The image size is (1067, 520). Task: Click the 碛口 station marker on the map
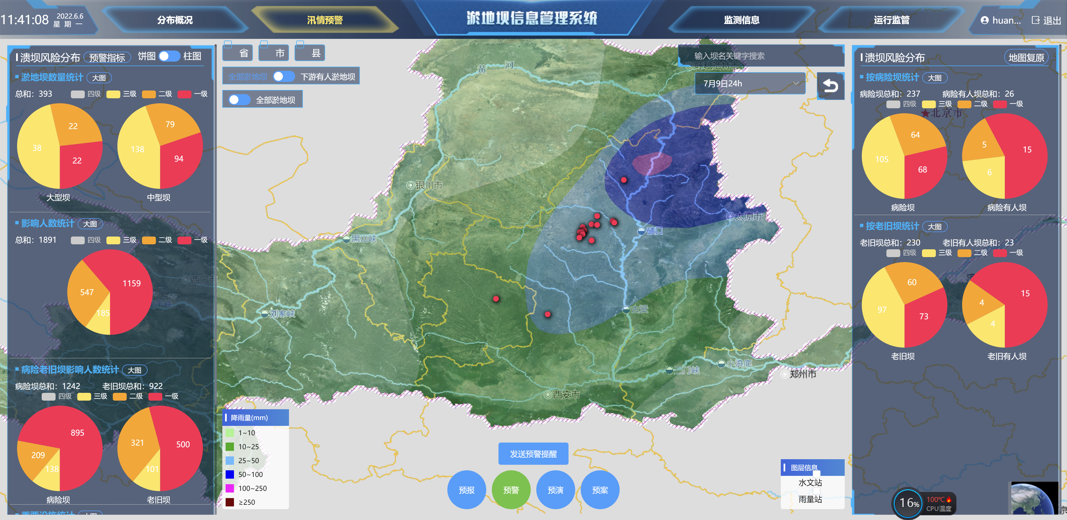641,231
